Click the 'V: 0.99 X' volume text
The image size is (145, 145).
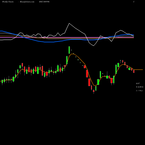[x=139, y=87]
